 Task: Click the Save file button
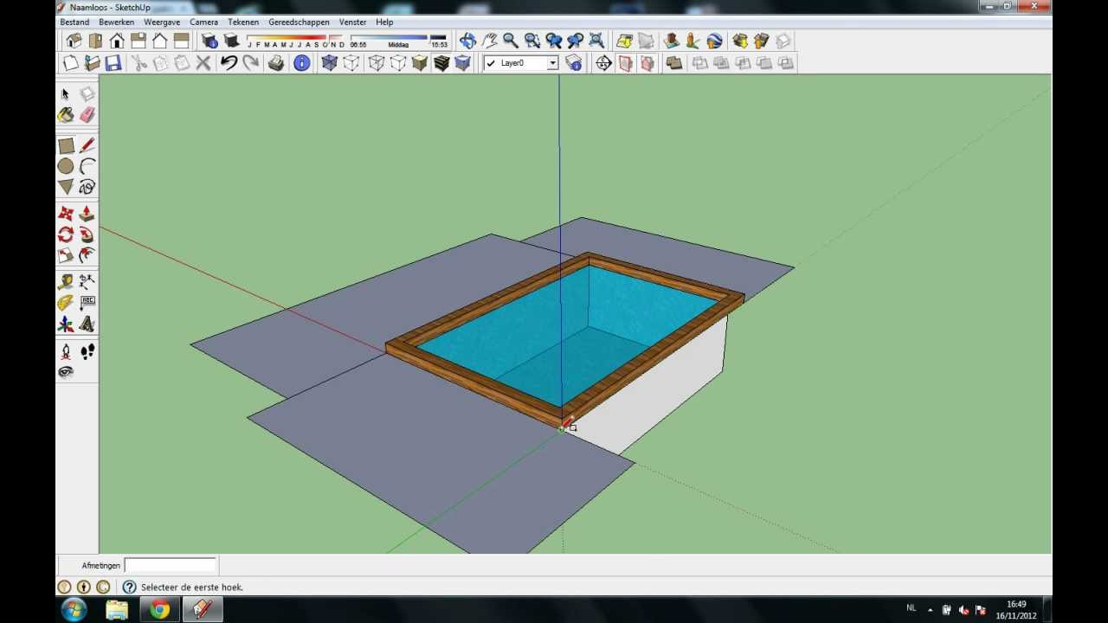tap(113, 62)
